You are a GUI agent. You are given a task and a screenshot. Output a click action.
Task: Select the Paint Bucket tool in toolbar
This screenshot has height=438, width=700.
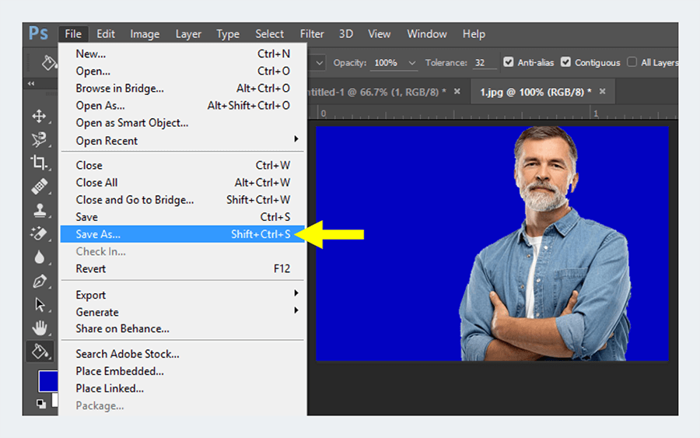pos(40,352)
